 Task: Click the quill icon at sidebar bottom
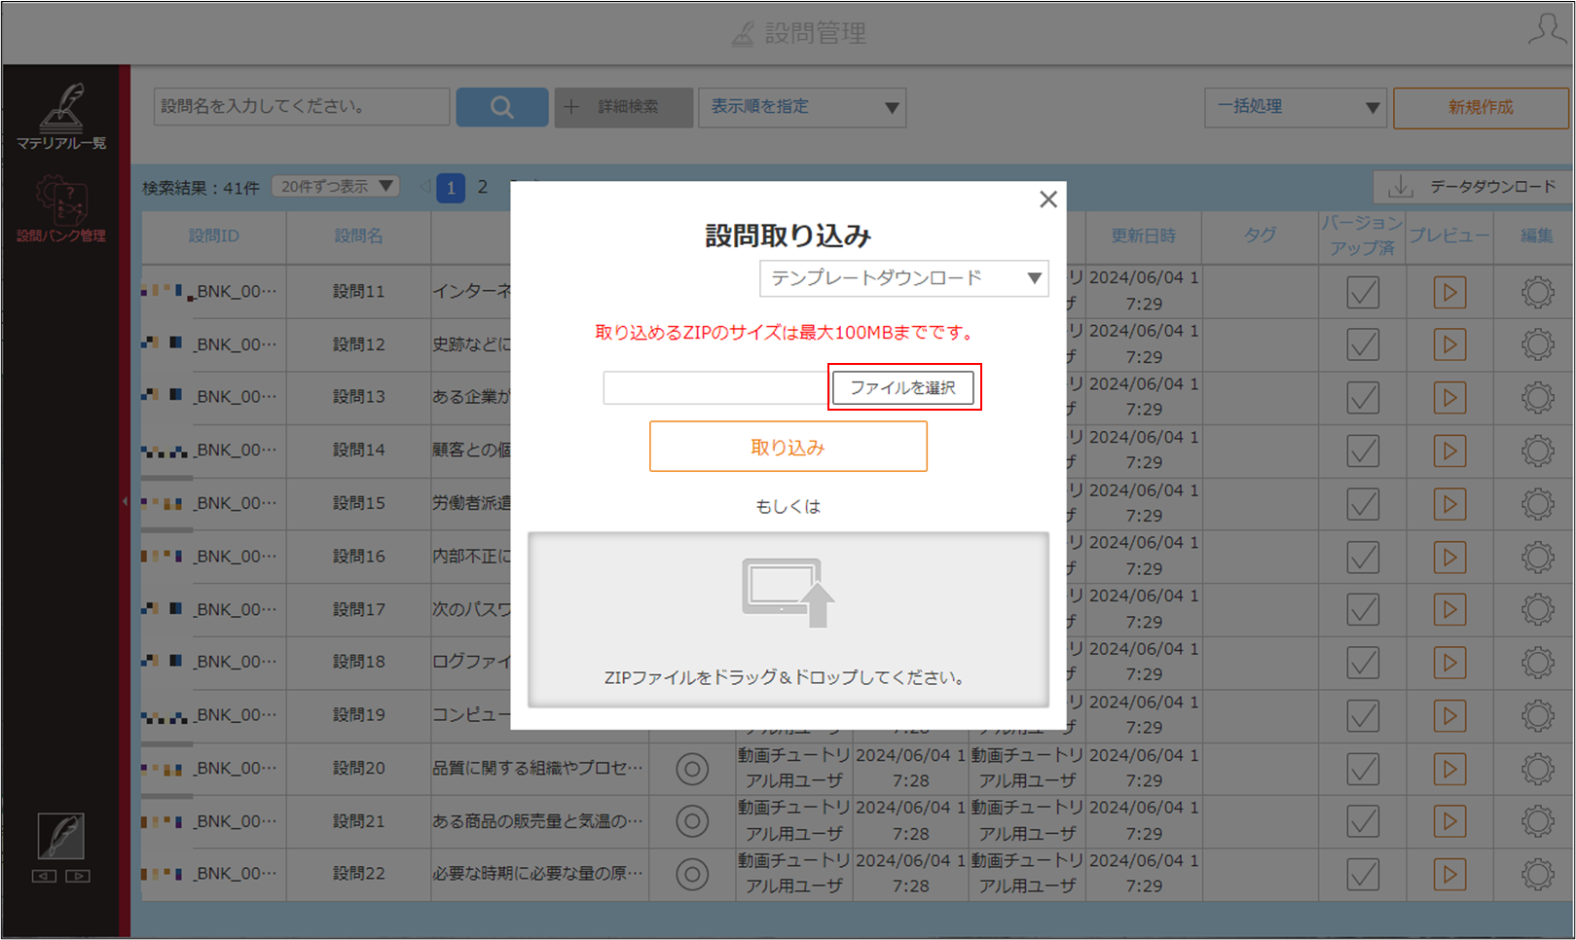[60, 836]
